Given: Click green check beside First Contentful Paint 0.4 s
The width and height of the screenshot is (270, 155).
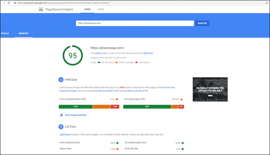Looking at the screenshot, I should pyautogui.click(x=117, y=143).
